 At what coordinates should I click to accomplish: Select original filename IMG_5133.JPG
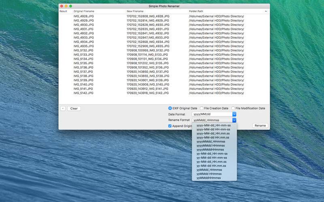coord(83,55)
